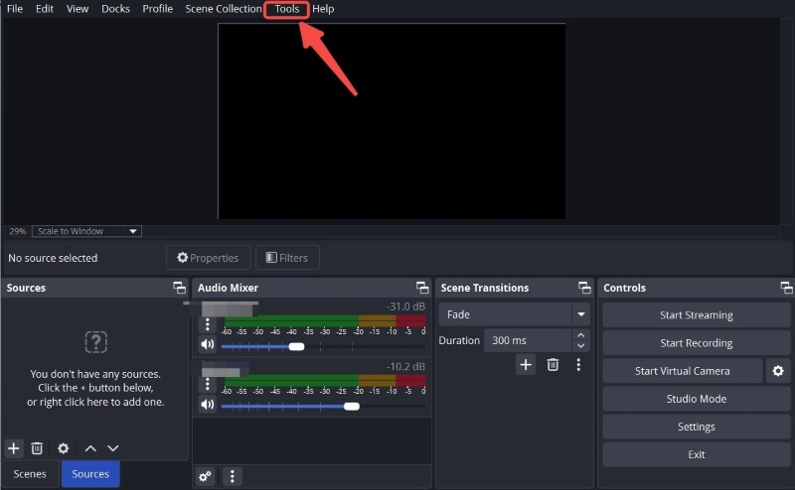Open transition properties three-dot menu
This screenshot has height=490, width=795.
[x=578, y=364]
